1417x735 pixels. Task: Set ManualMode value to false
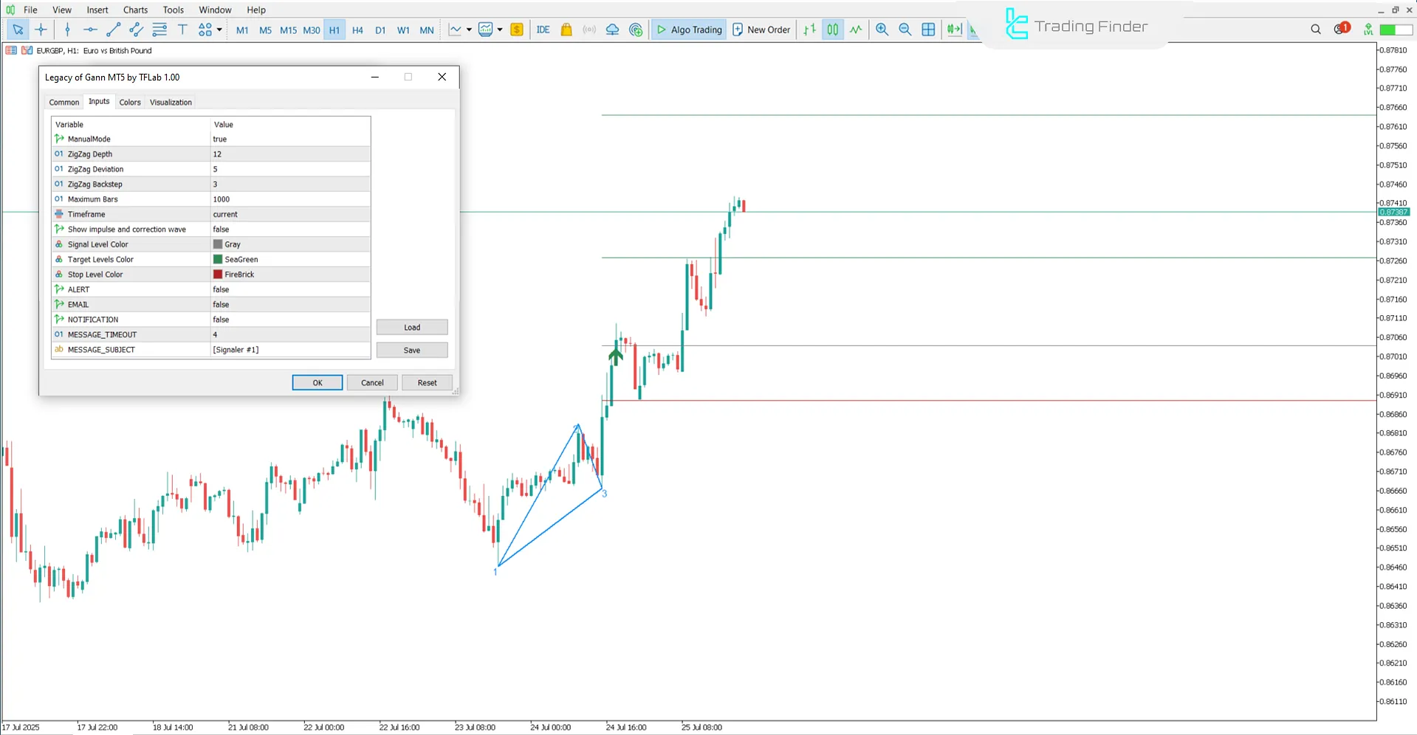pos(288,139)
